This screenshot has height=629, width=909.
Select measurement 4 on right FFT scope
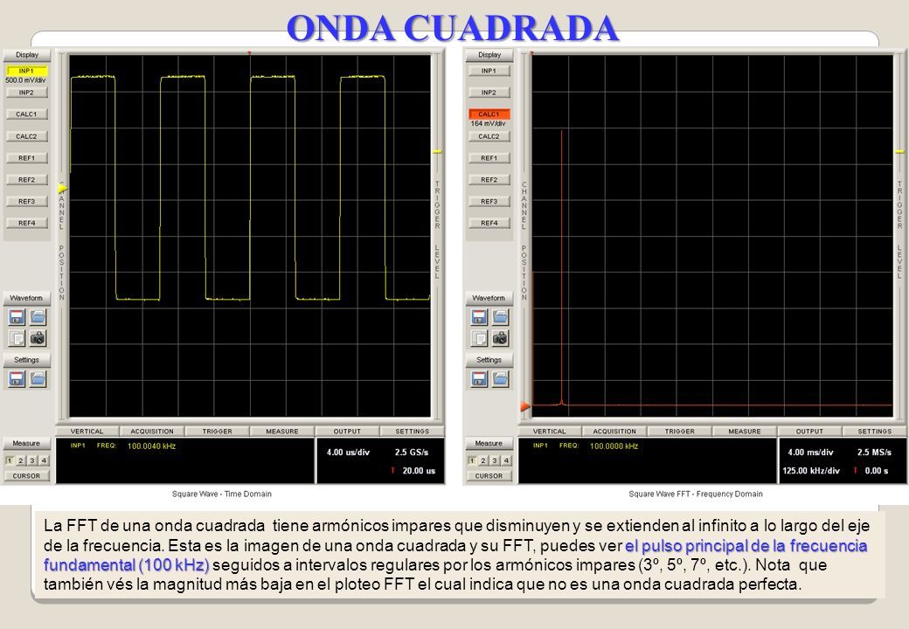507,460
